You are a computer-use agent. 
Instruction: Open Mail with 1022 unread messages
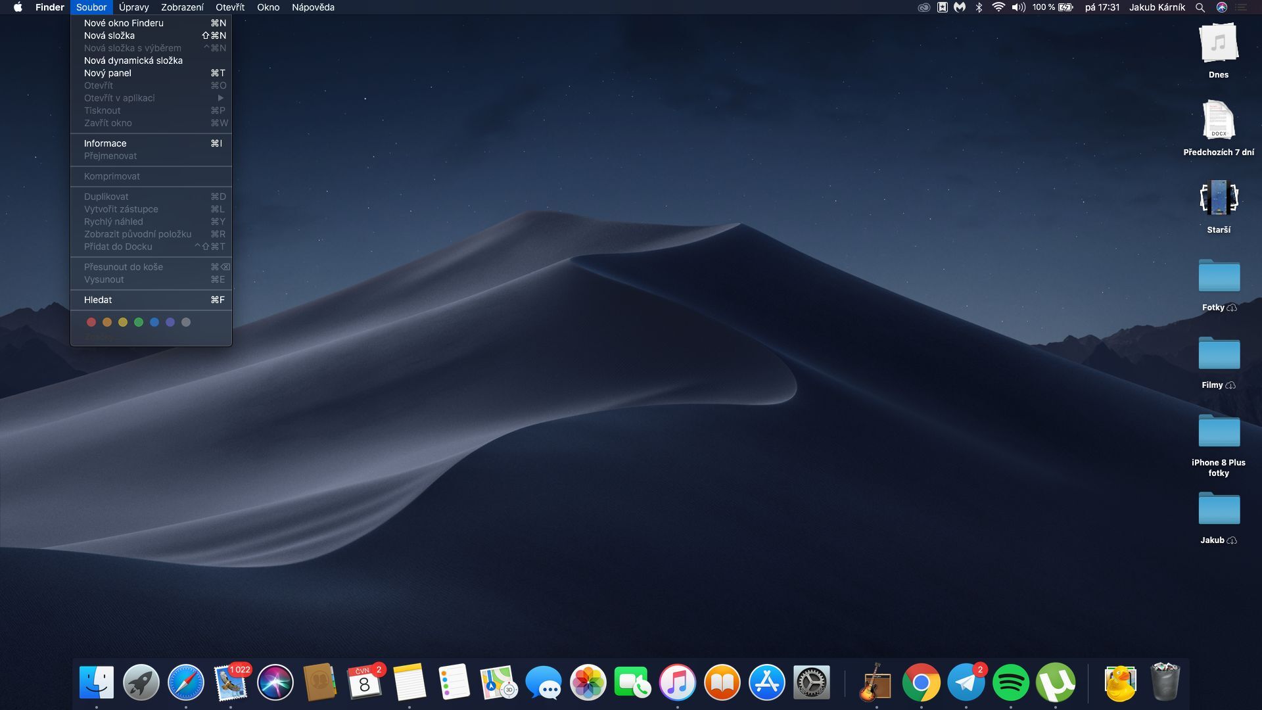coord(230,682)
